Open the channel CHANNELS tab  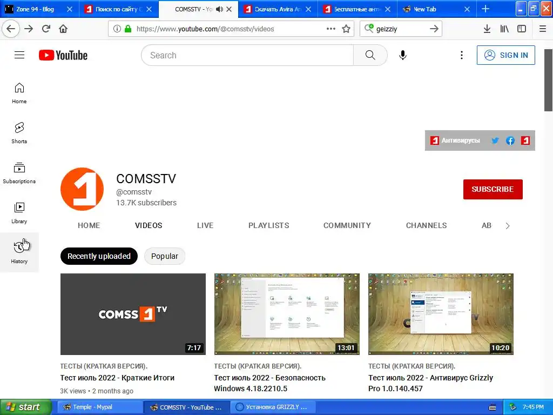pyautogui.click(x=427, y=225)
